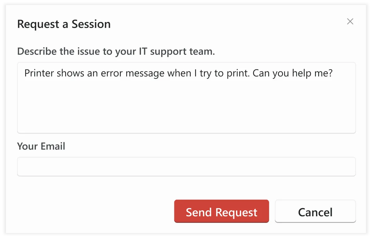Click the Send Request button
The image size is (372, 238).
point(221,211)
